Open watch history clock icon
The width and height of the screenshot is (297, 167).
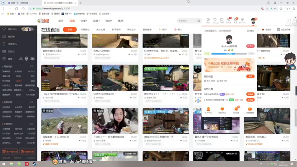208,20
